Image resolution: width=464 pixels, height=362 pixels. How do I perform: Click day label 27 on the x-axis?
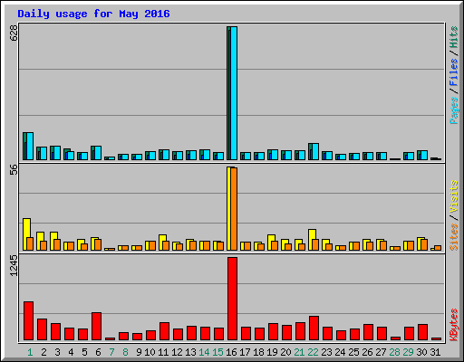[381, 352]
